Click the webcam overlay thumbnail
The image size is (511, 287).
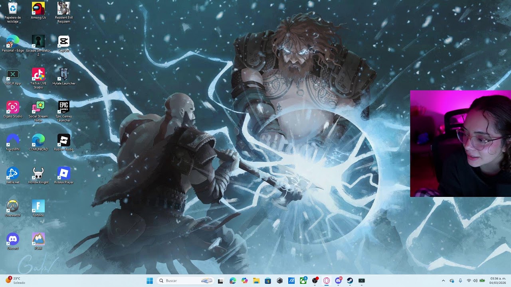pyautogui.click(x=460, y=143)
